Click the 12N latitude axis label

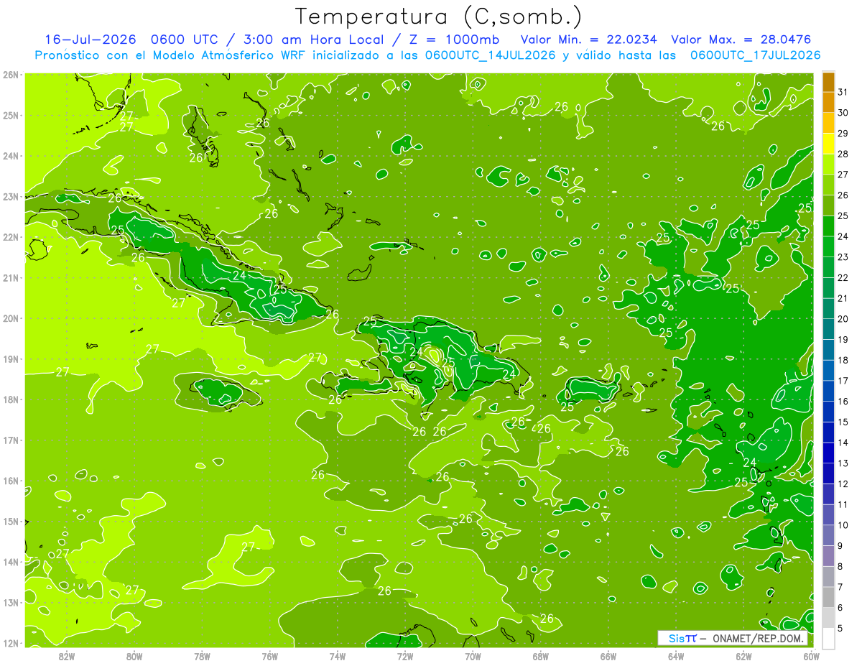[10, 643]
